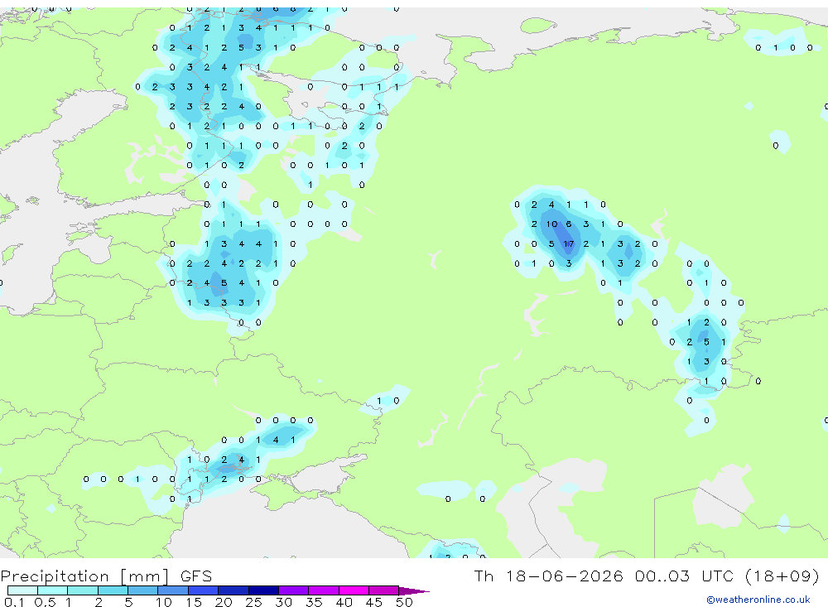This screenshot has width=828, height=607.
Task: Click the legend label '45'
Action: [x=374, y=602]
